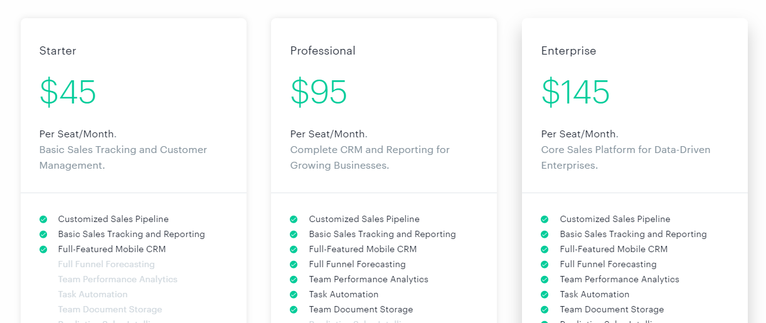Screen dimensions: 766x323
Task: Click the $145 Enterprise price
Action: (575, 92)
